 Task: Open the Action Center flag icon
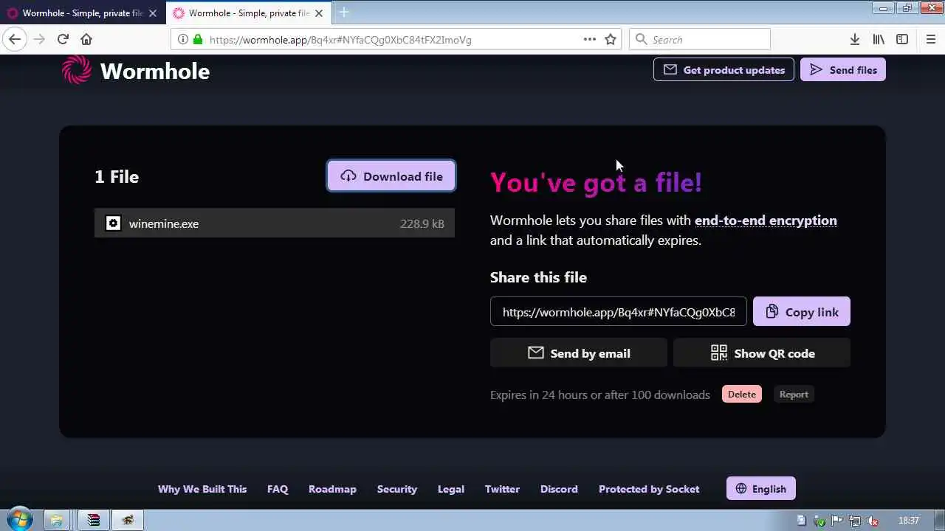click(838, 521)
